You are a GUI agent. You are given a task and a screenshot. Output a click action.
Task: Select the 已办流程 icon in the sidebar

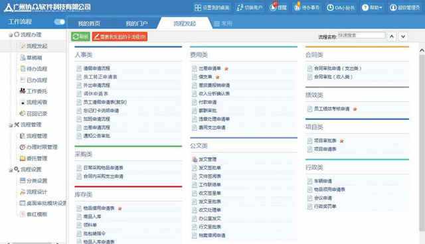23,80
